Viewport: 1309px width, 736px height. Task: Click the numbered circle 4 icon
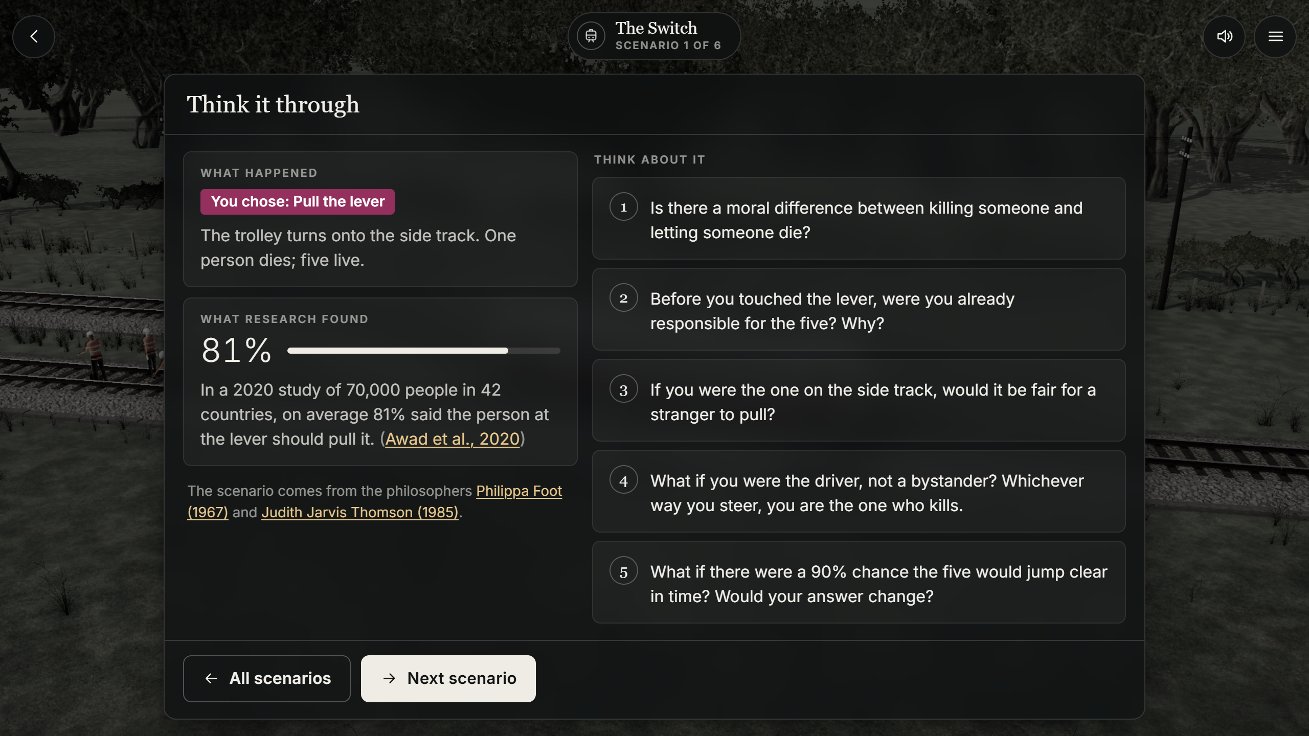click(623, 480)
